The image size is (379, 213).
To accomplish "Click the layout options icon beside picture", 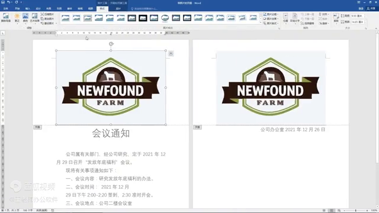I will click(x=171, y=54).
